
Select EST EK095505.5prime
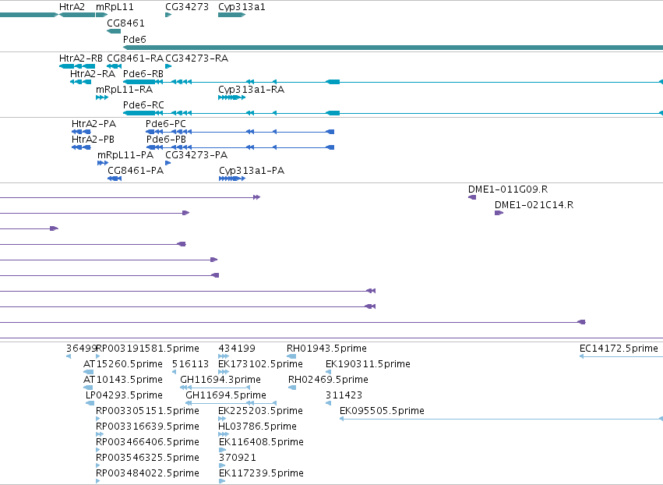point(382,411)
